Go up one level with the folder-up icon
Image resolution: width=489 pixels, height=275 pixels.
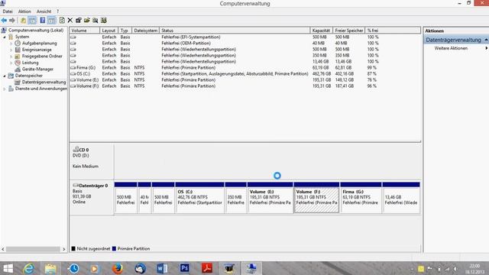[23, 21]
